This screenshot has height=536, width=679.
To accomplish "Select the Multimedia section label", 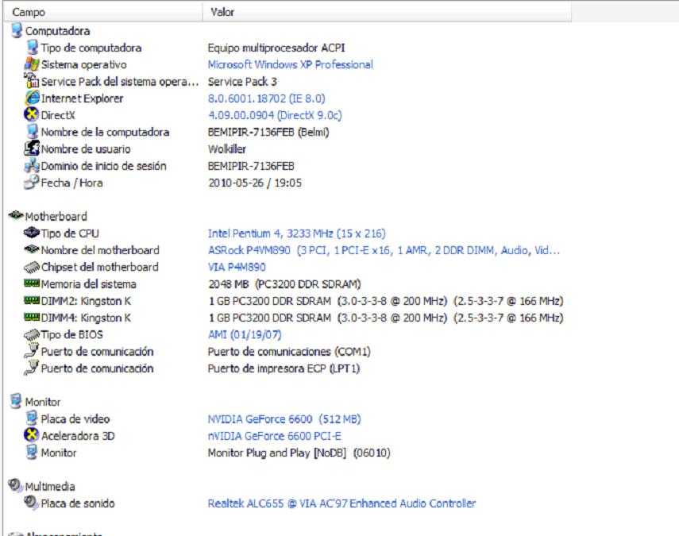I will point(50,487).
